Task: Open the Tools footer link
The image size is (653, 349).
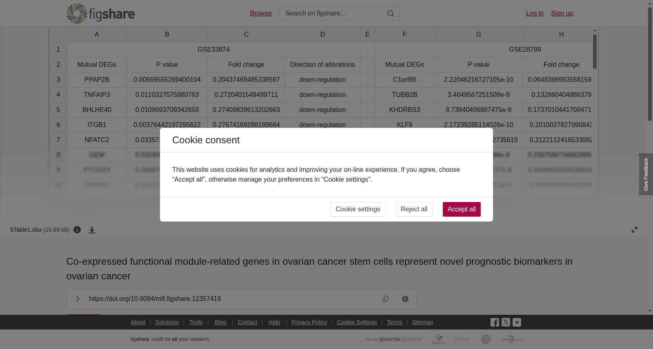Action: (196, 322)
